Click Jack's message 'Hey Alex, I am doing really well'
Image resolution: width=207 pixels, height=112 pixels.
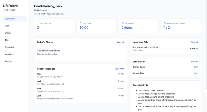(x=51, y=84)
